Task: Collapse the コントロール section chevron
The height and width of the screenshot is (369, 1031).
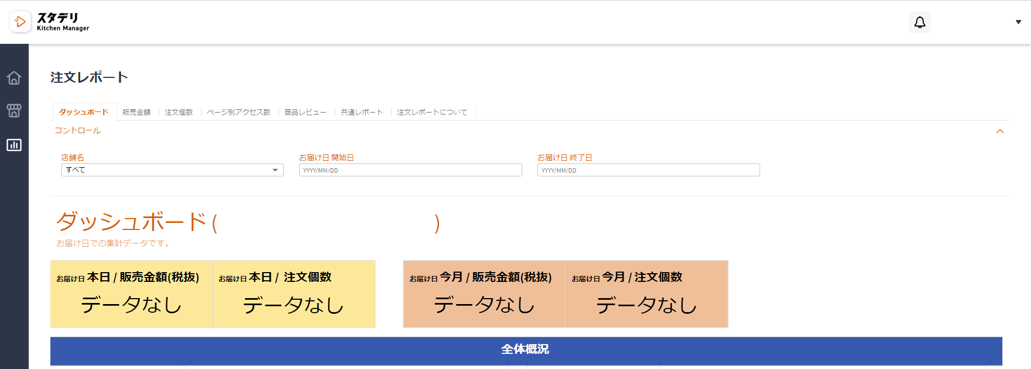Action: tap(1000, 131)
